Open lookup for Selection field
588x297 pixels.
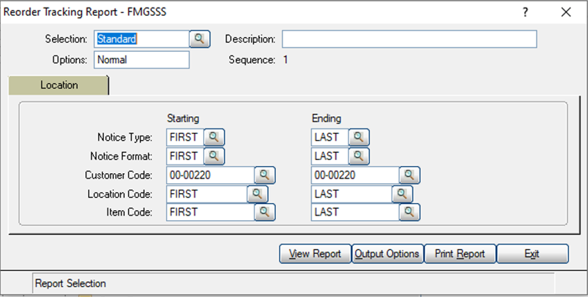point(199,39)
